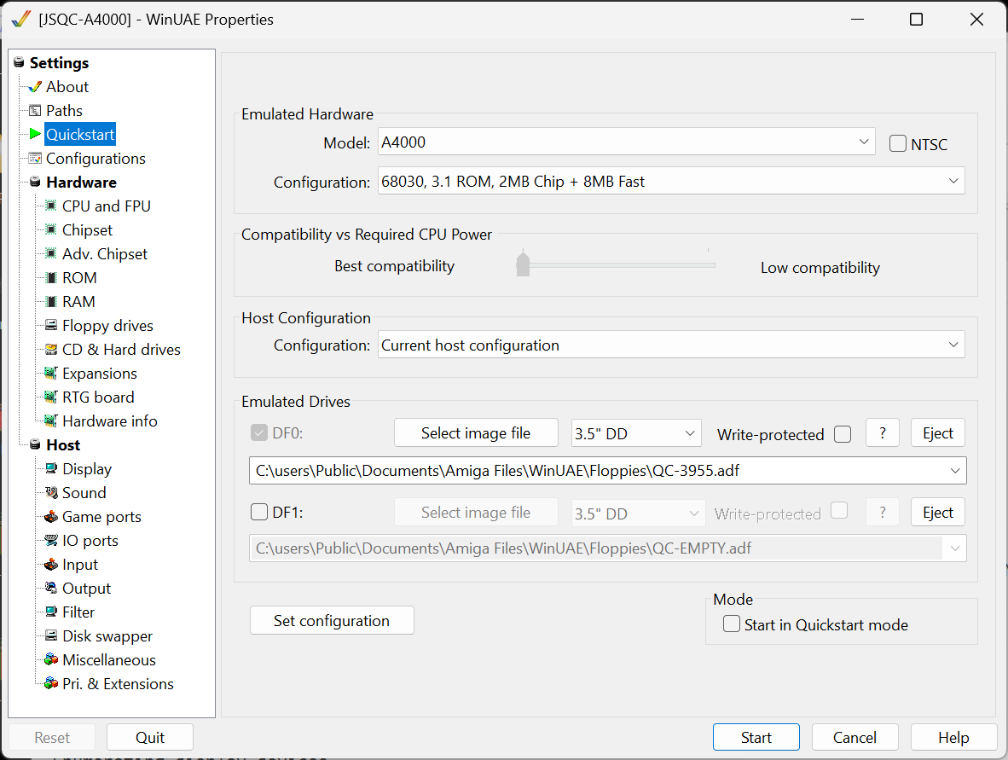
Task: Click Select image file for DF0
Action: tap(476, 433)
